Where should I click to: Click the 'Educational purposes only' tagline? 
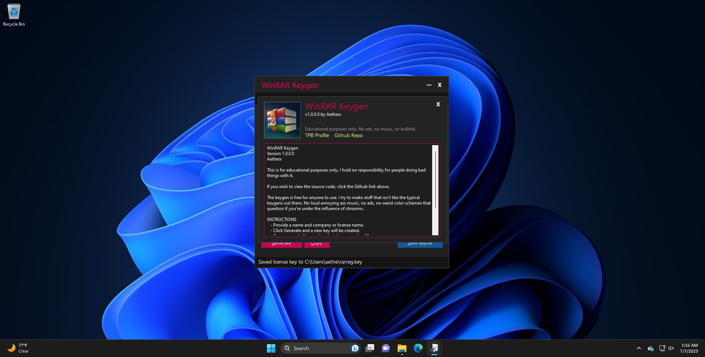[361, 129]
